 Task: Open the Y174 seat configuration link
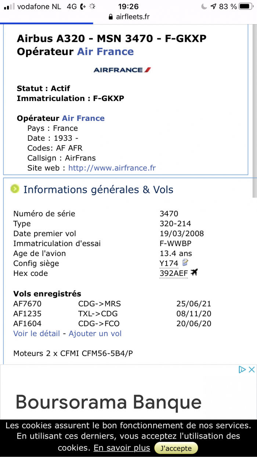(169, 263)
